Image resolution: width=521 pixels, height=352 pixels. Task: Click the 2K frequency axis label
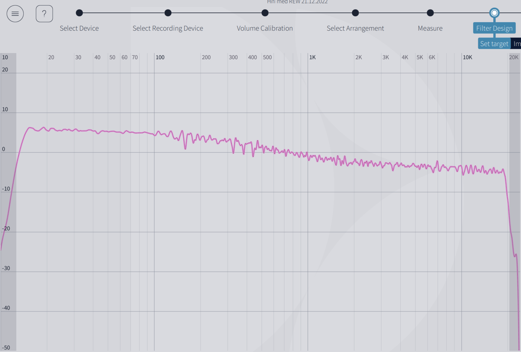pyautogui.click(x=359, y=57)
